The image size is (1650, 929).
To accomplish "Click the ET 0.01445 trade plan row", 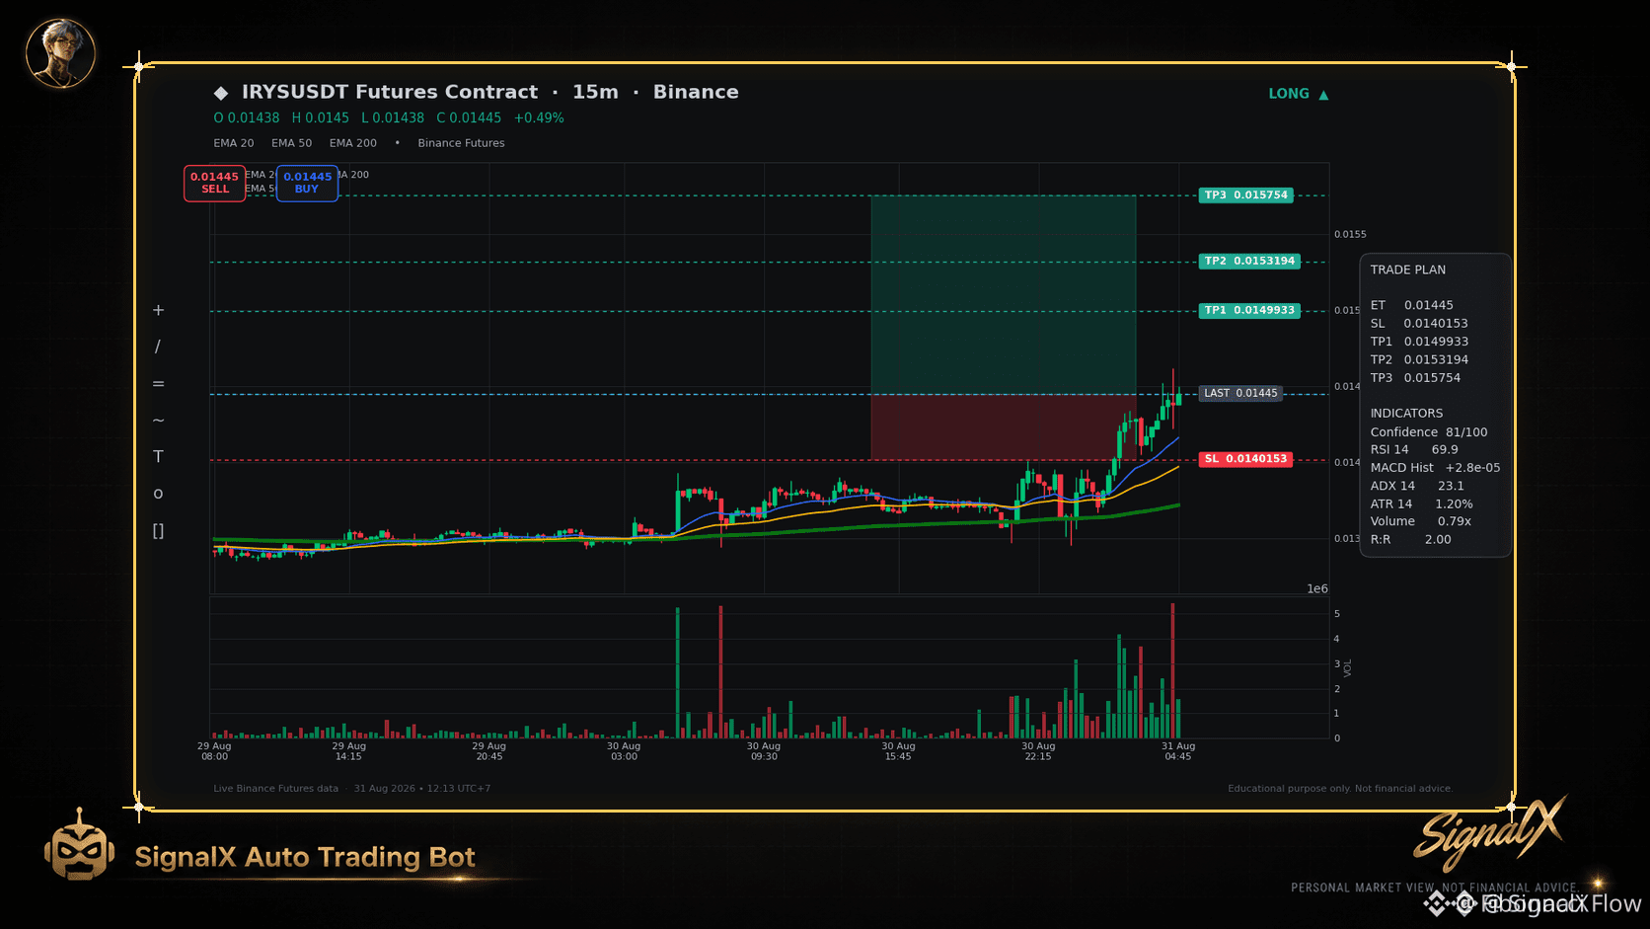I will click(x=1411, y=305).
